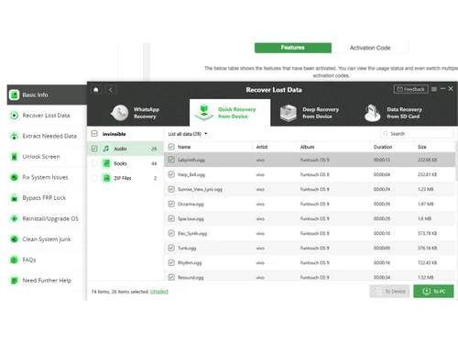Open the Need Further Help sidebar label

47,281
